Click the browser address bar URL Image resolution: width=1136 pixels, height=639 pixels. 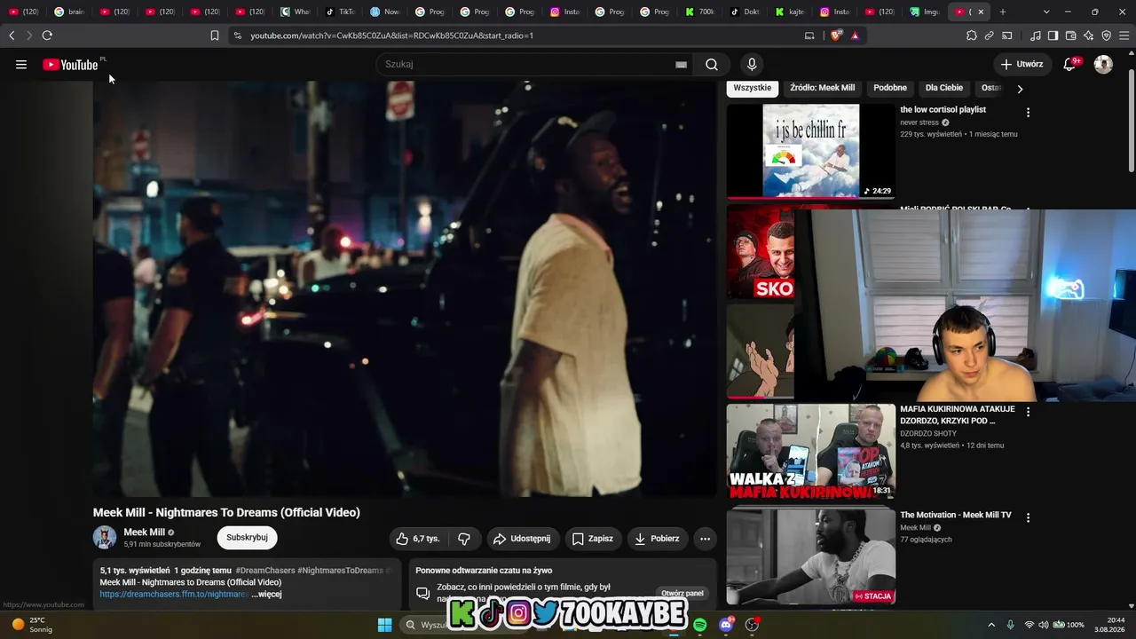point(391,35)
